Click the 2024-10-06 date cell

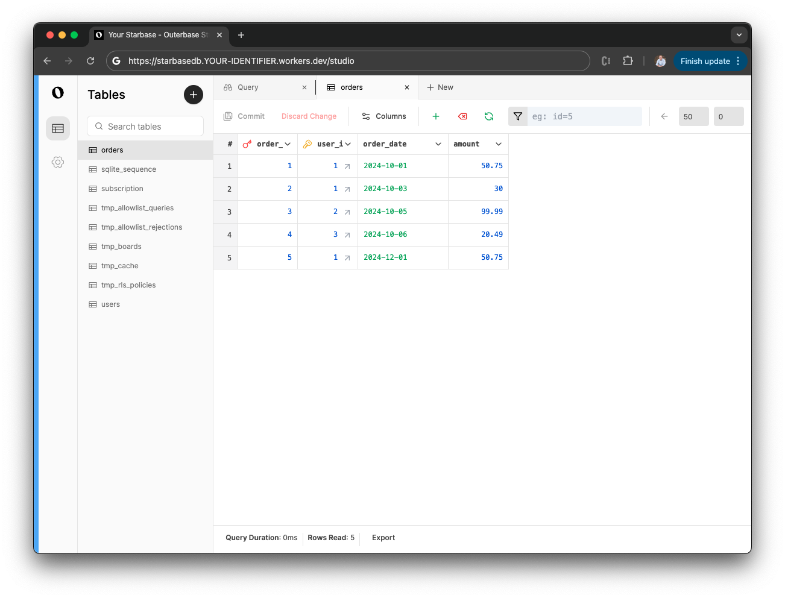pyautogui.click(x=403, y=234)
